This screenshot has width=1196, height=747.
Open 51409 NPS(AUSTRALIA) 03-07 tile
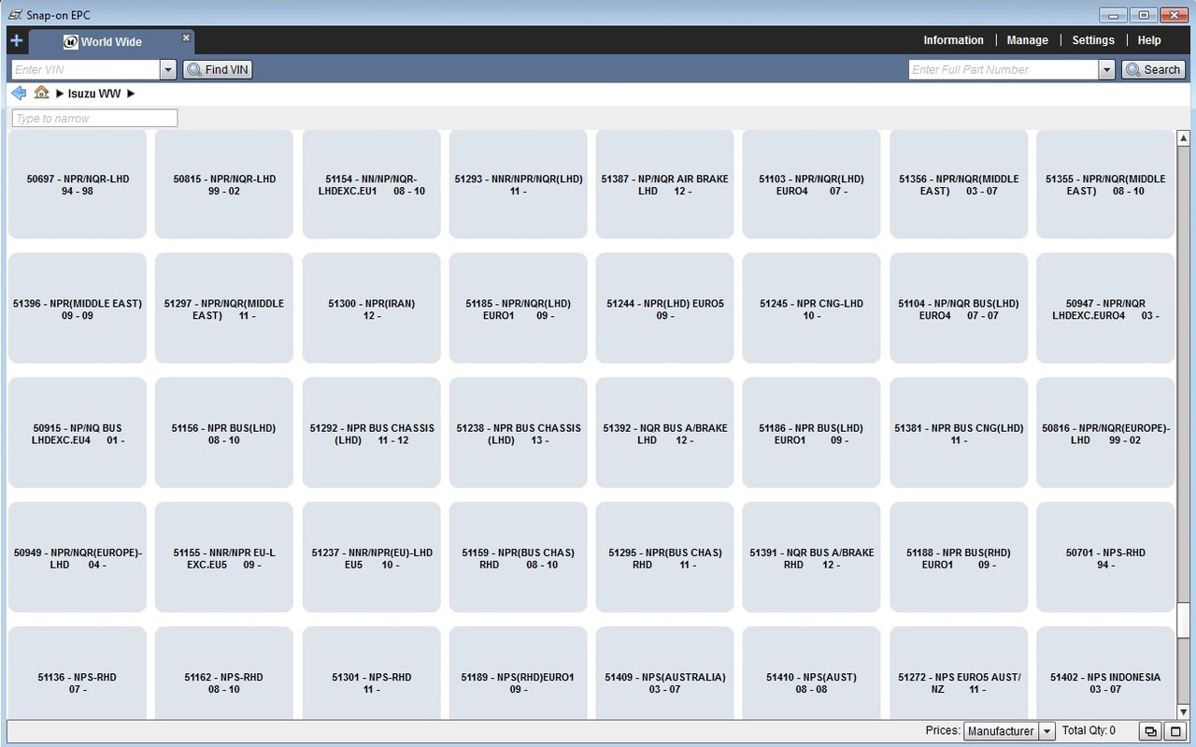(665, 673)
